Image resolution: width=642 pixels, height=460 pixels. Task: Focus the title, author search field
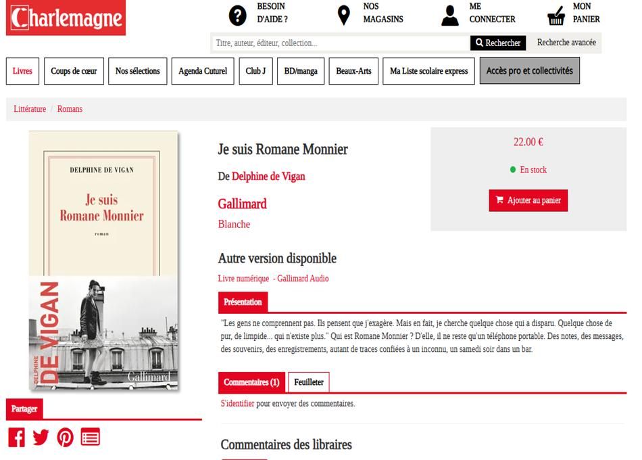tap(340, 43)
